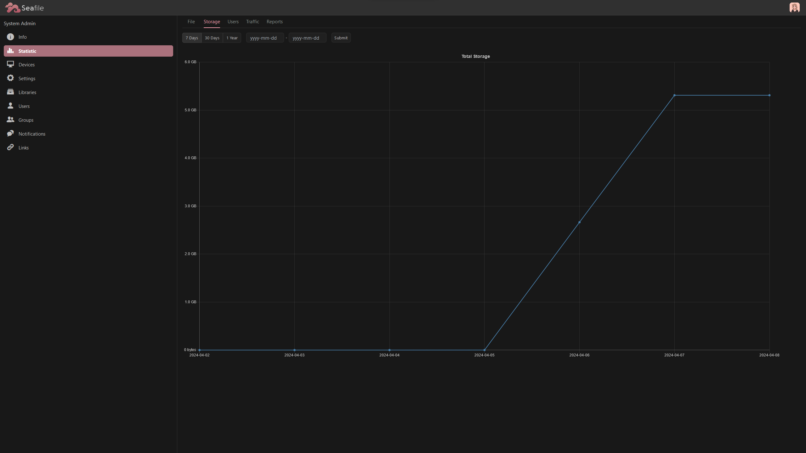Switch range to 30 Days
This screenshot has height=453, width=806.
click(212, 38)
